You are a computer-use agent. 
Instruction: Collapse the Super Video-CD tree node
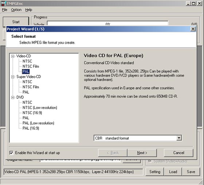click(x=13, y=77)
